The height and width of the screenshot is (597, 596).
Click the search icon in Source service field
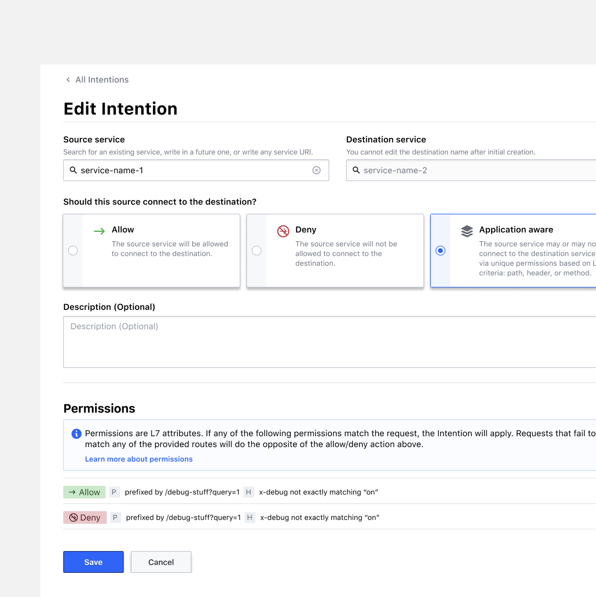coord(73,170)
